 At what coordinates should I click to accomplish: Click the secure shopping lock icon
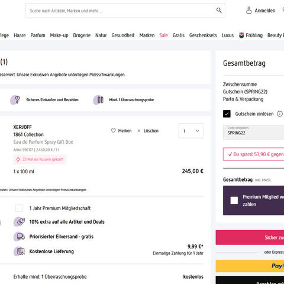pyautogui.click(x=15, y=99)
